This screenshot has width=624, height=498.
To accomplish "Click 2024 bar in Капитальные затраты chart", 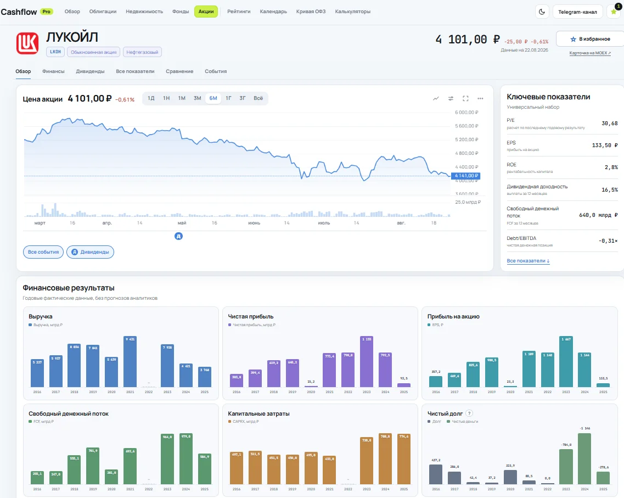I will (385, 458).
